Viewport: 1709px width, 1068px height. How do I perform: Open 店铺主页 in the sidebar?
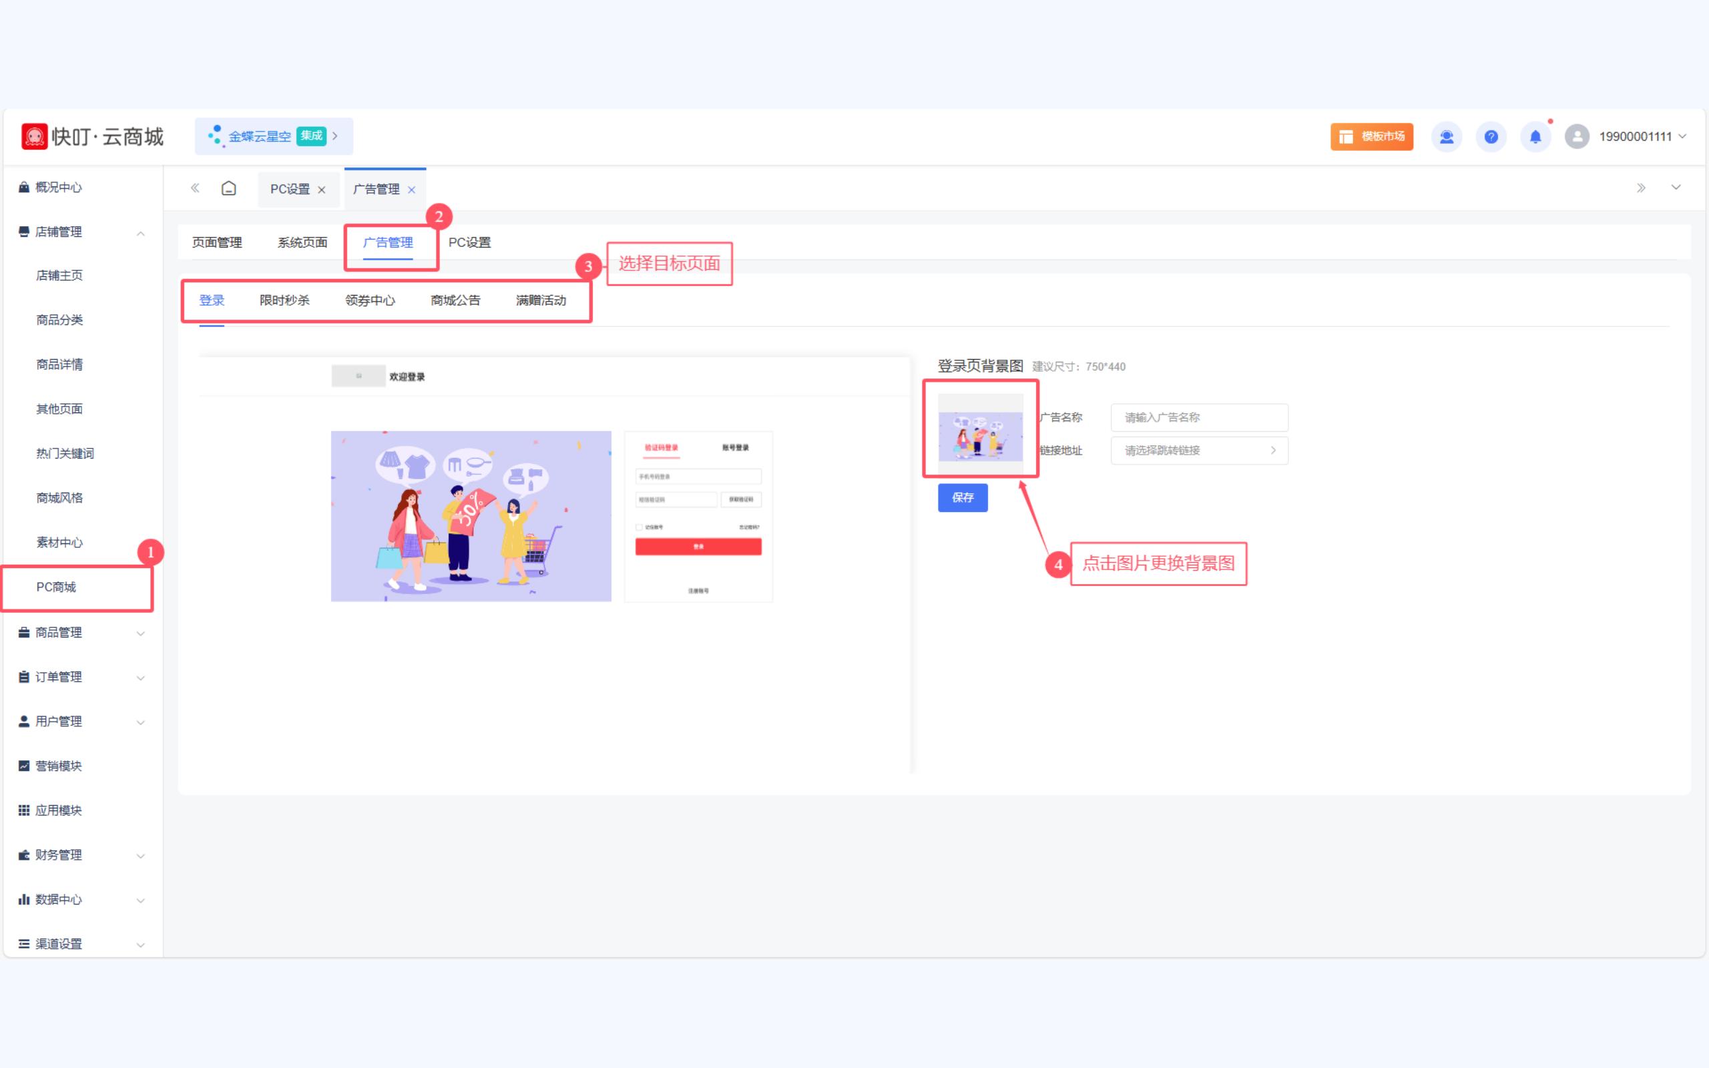[x=59, y=276]
